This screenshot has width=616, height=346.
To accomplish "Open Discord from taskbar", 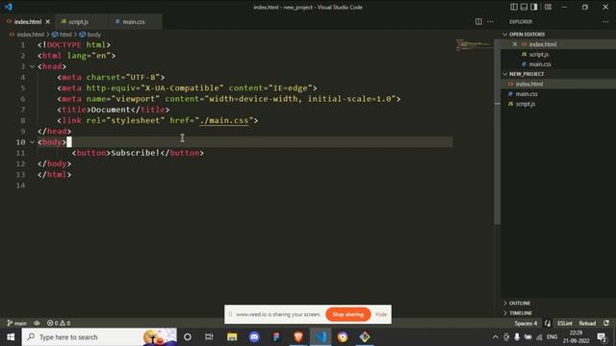I will click(254, 337).
